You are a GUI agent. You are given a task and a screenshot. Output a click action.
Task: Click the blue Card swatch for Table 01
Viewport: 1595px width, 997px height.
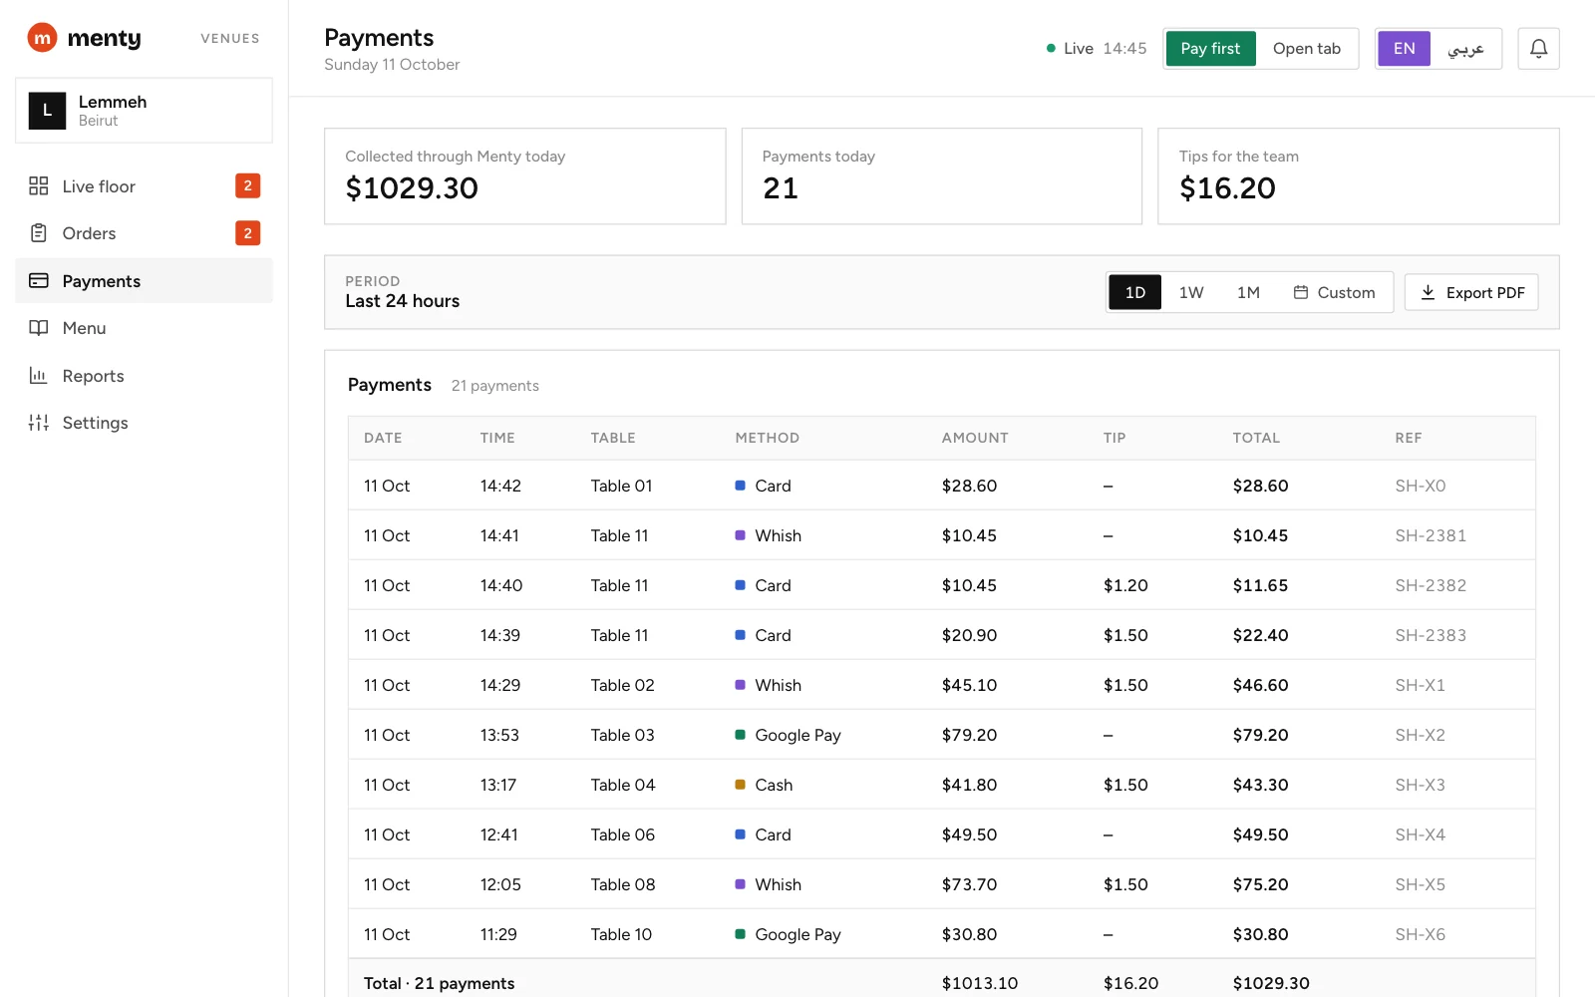740,486
